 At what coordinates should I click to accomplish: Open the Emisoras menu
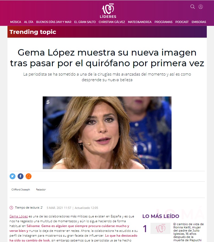click(x=199, y=22)
